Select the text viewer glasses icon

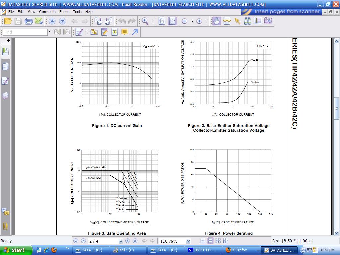coord(227,21)
